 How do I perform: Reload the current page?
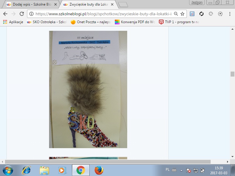(22, 14)
